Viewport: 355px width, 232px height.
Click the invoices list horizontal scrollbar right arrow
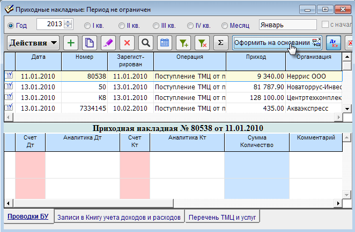[x=338, y=118]
